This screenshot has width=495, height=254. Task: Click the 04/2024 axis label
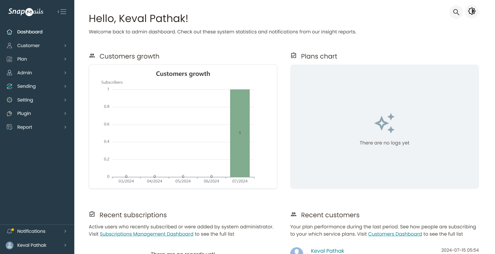click(x=155, y=181)
